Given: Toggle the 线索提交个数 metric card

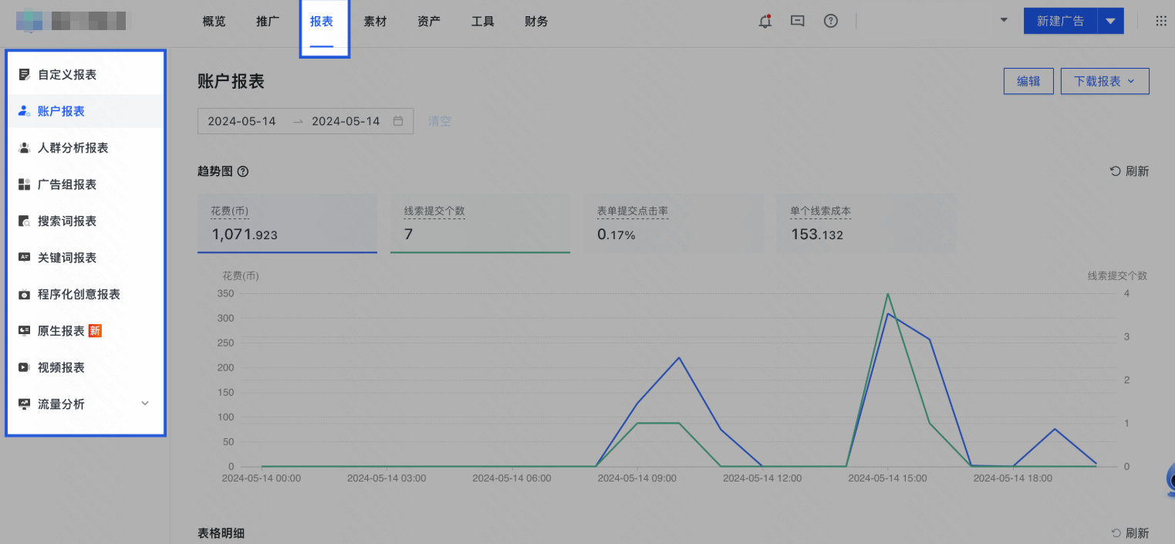Looking at the screenshot, I should 480,224.
